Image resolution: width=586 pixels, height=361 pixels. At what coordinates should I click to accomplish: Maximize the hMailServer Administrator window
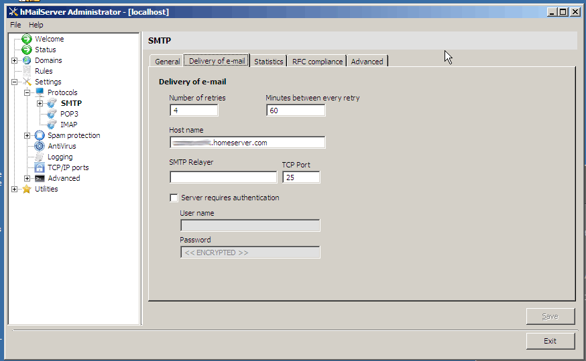point(563,12)
